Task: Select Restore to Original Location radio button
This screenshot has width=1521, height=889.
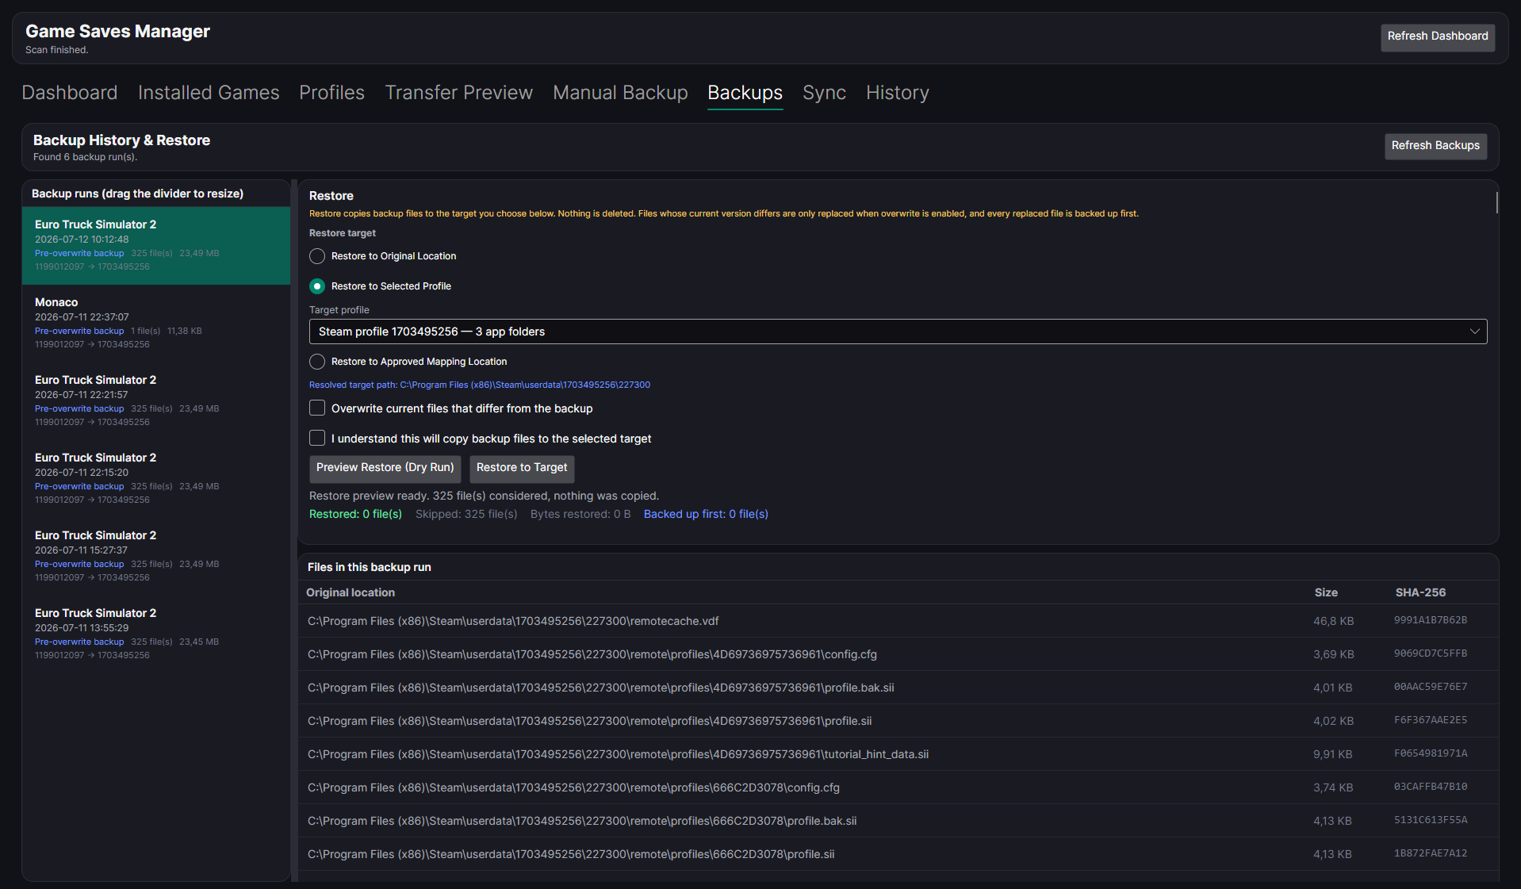Action: click(x=317, y=256)
